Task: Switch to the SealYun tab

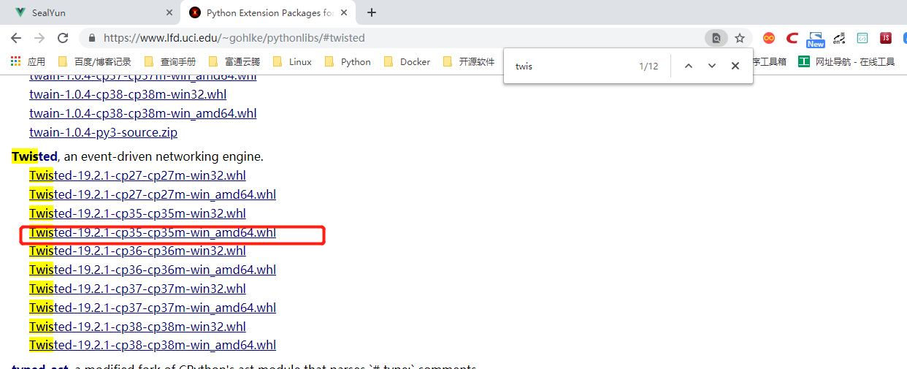Action: pos(91,12)
